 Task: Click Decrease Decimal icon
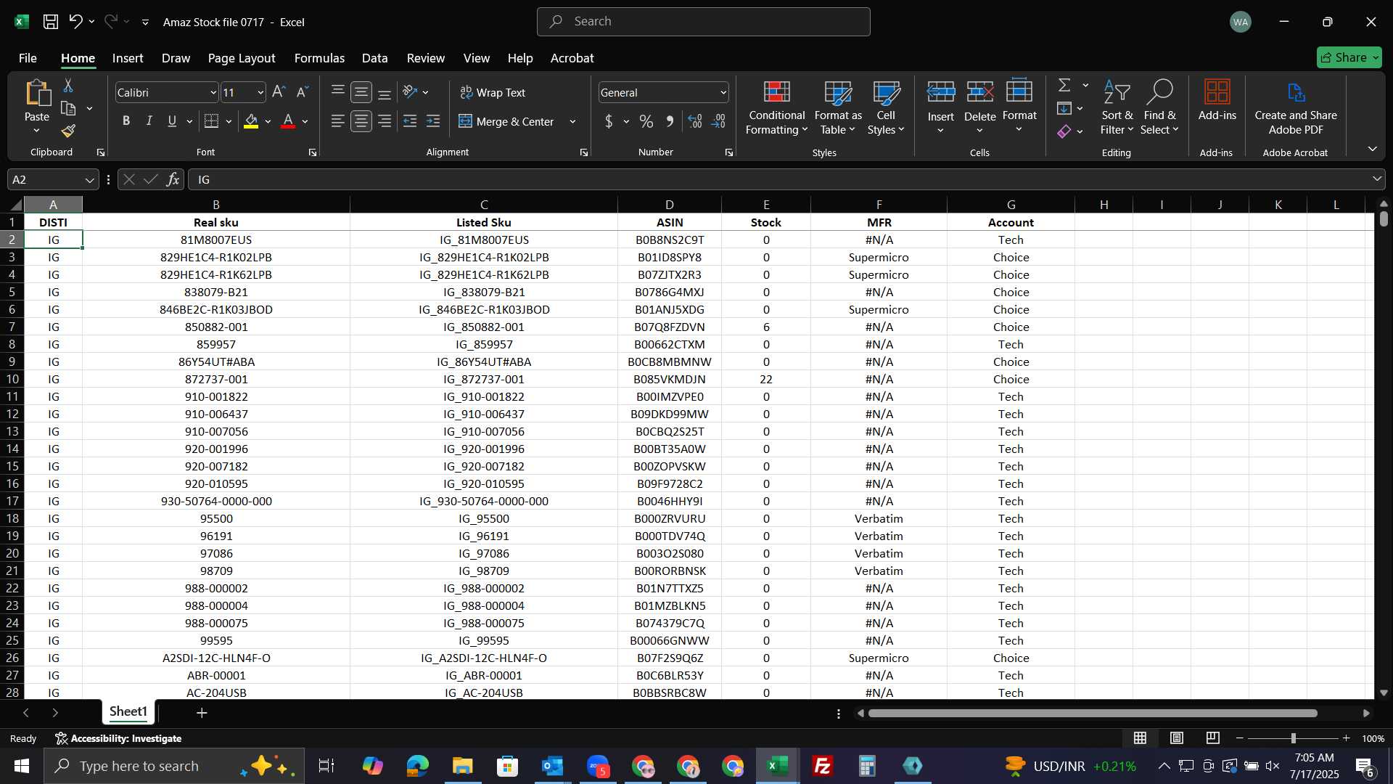(718, 121)
